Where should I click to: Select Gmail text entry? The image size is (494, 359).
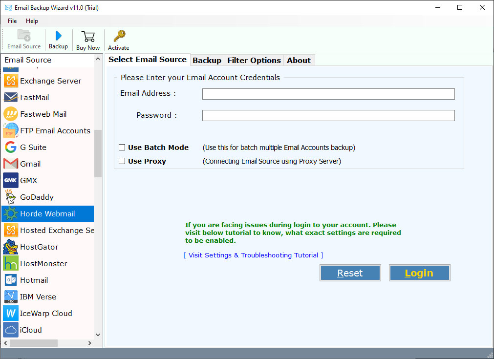31,164
